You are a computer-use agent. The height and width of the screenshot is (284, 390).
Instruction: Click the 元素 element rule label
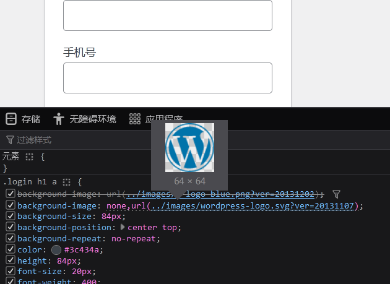(x=11, y=157)
